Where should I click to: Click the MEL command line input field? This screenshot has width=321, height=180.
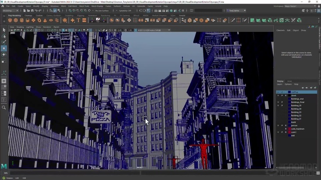coord(75,173)
